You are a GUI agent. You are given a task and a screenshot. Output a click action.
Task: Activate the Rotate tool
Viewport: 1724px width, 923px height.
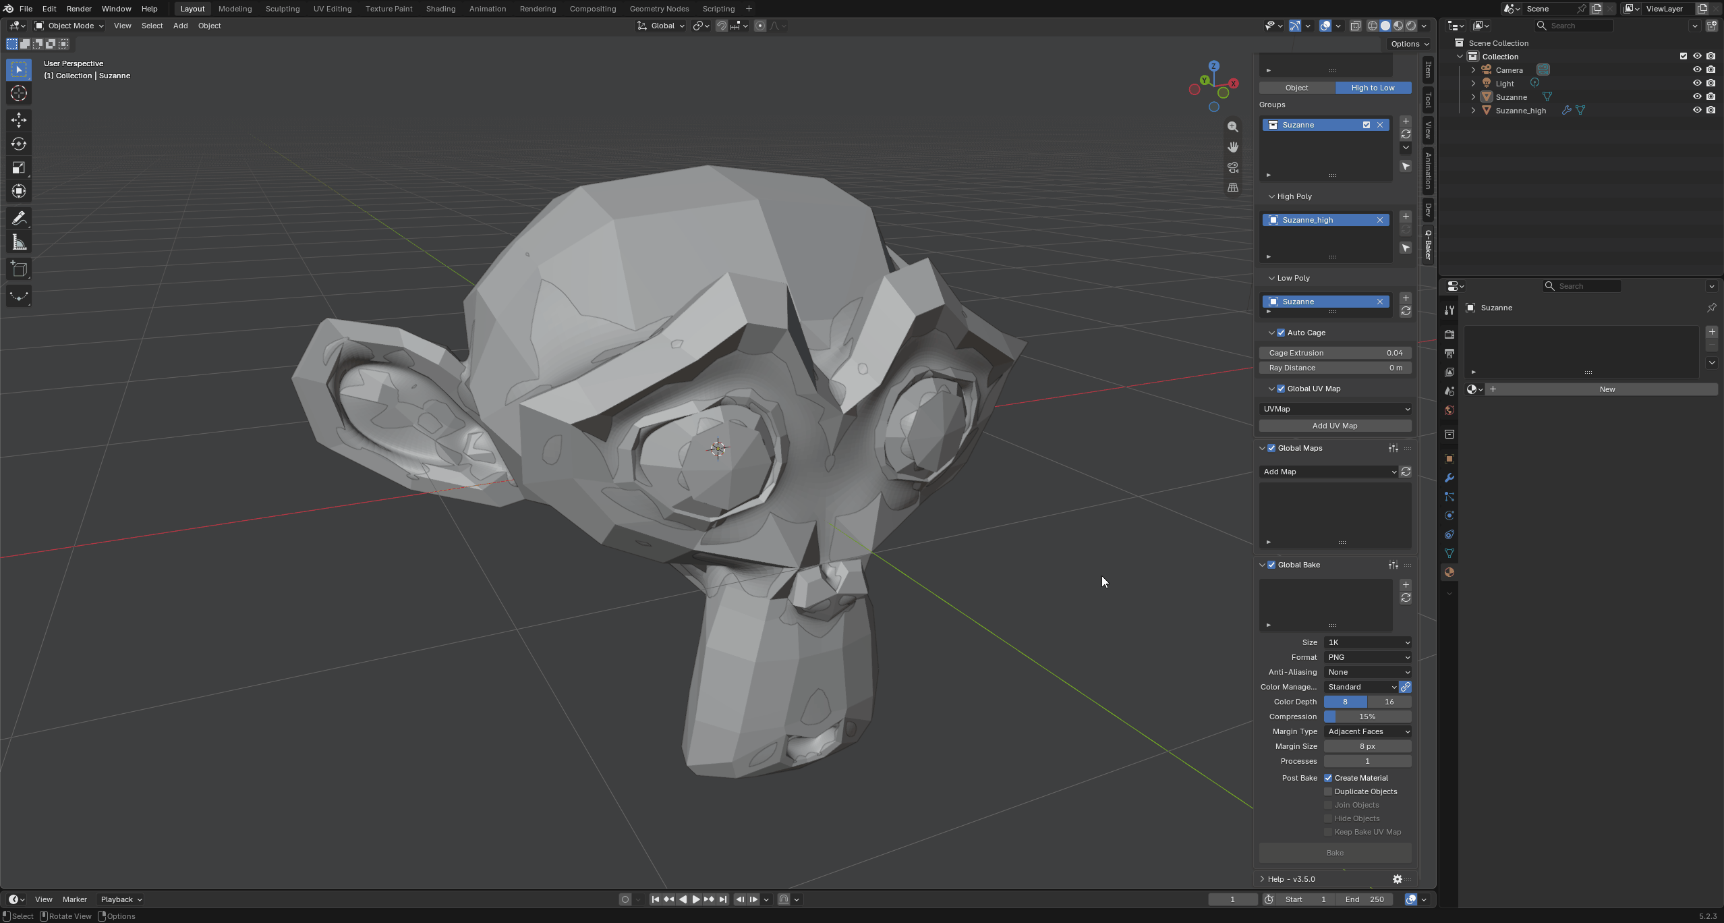coord(19,144)
